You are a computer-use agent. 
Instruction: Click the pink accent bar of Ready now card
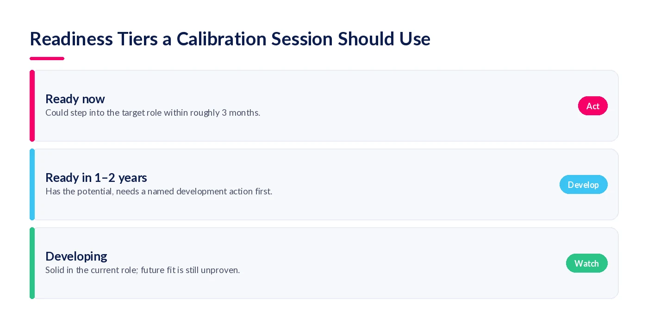point(32,106)
